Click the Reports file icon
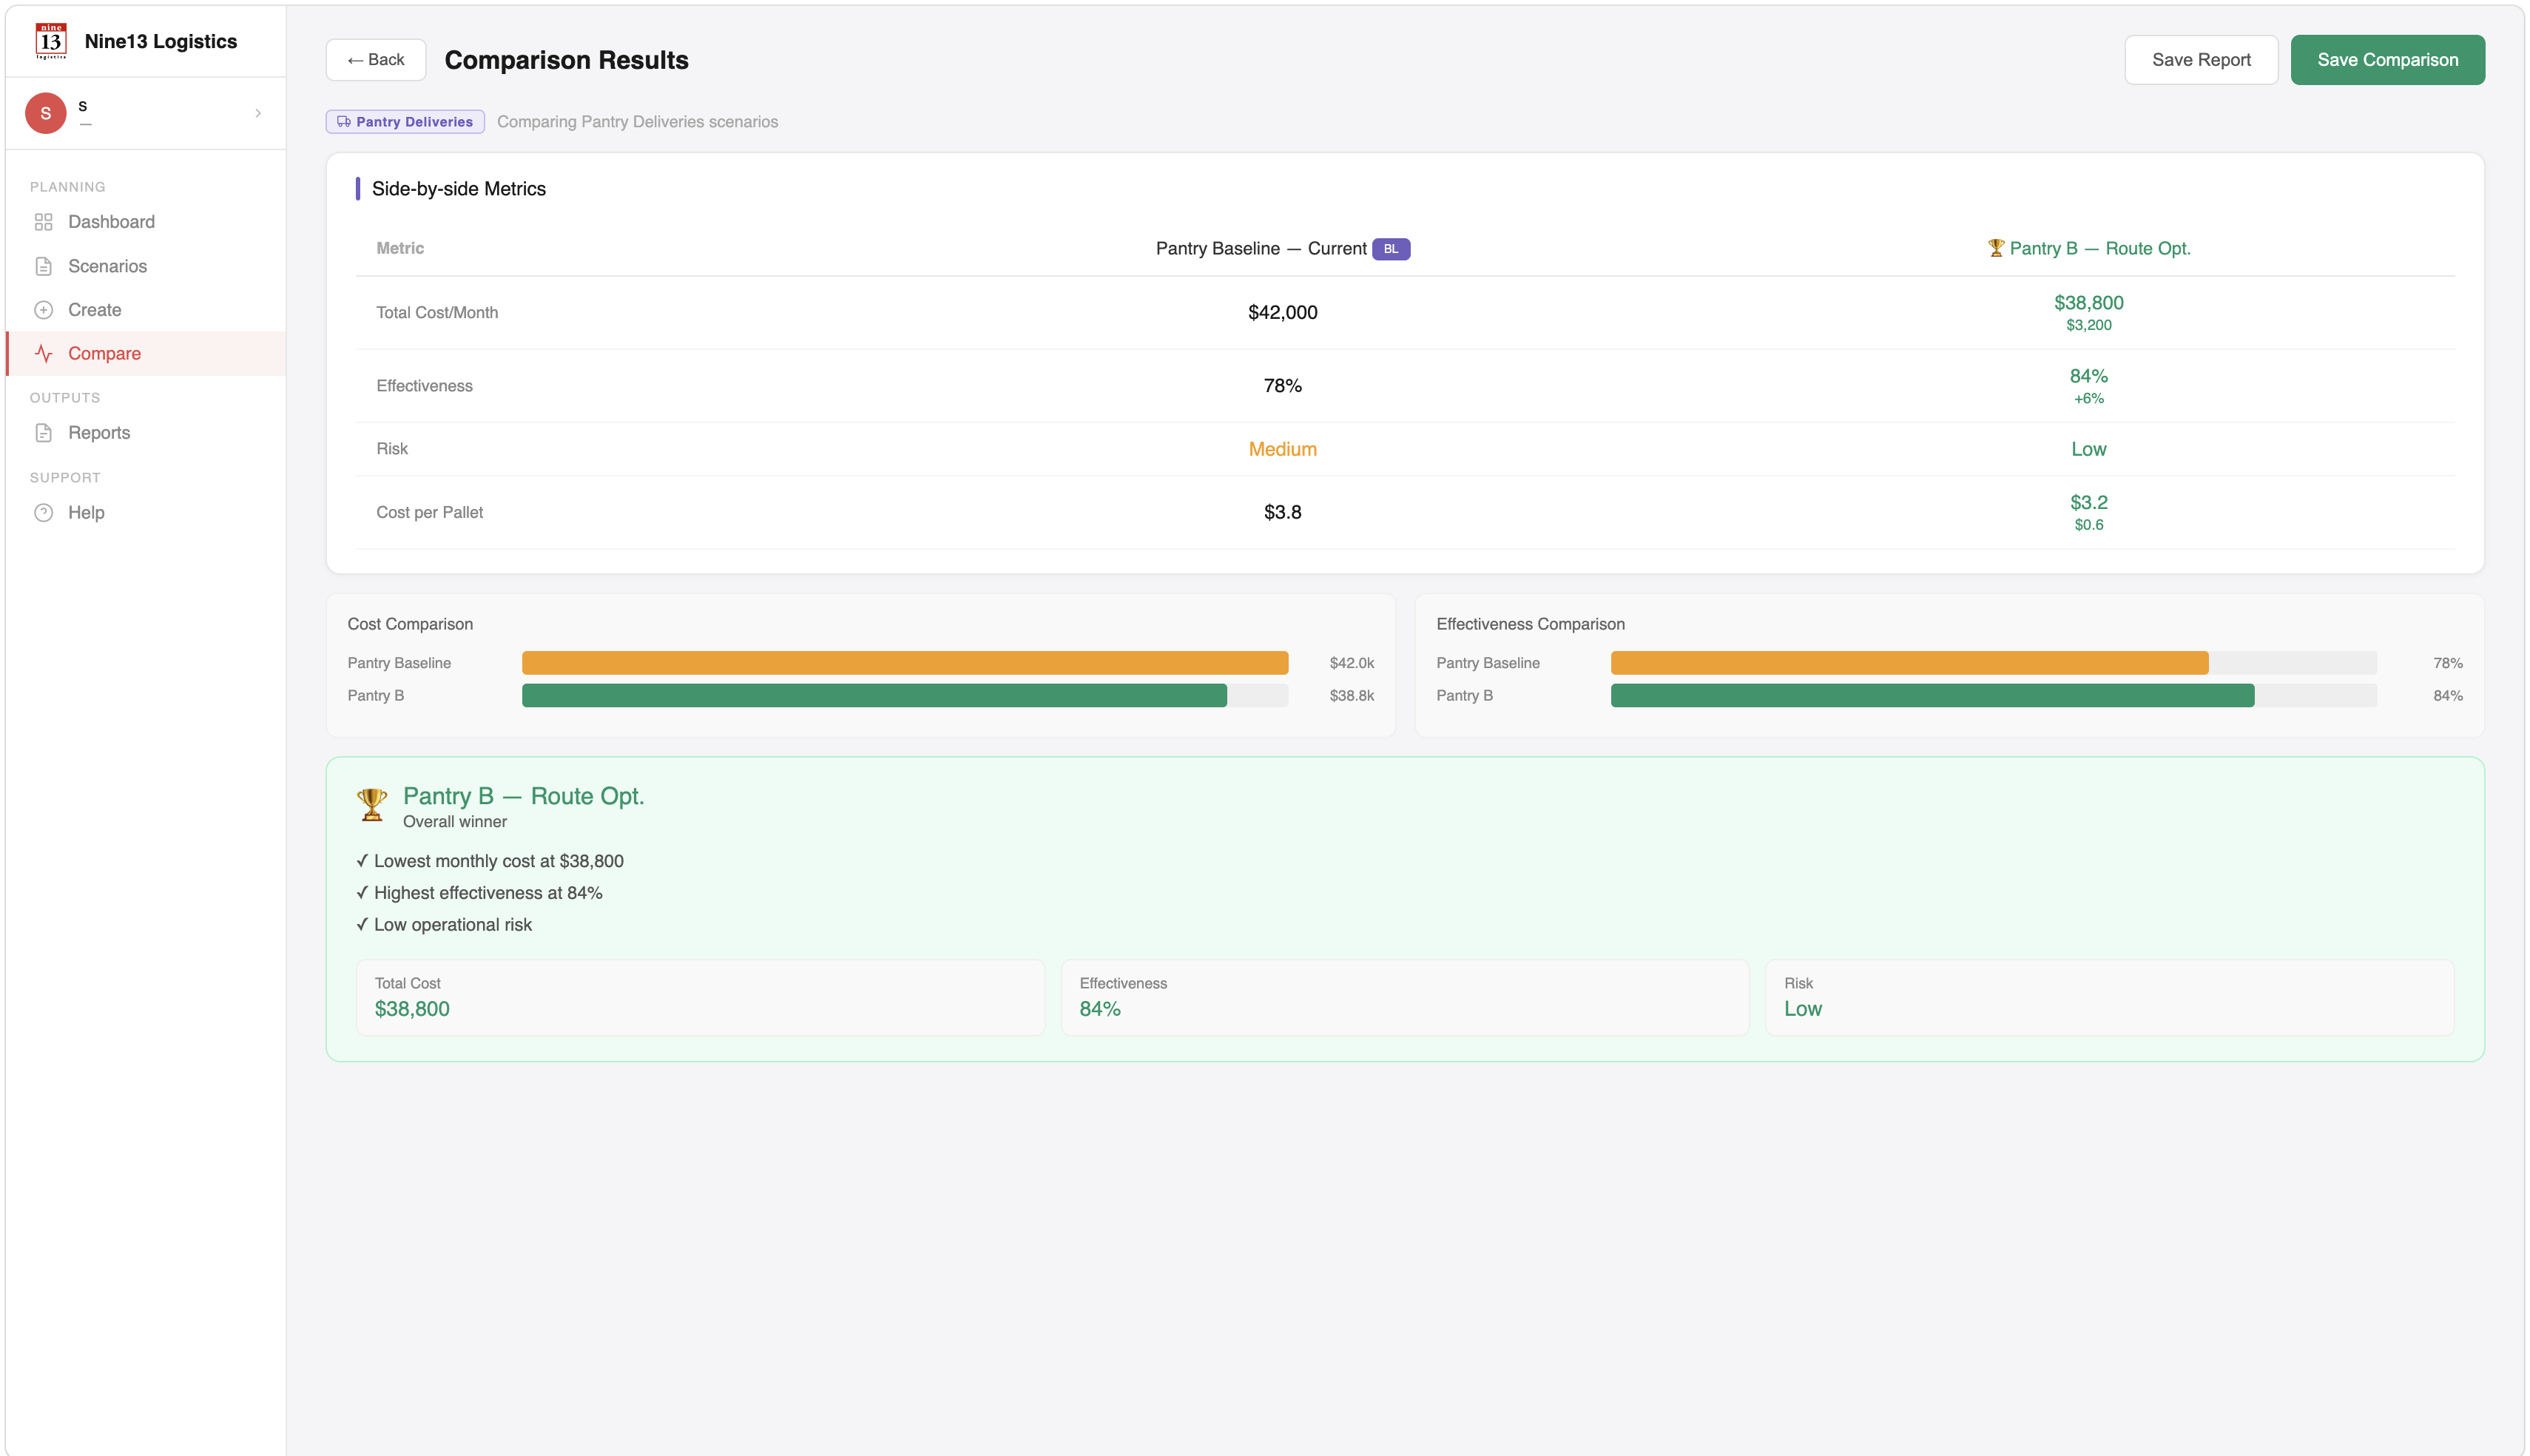This screenshot has height=1456, width=2530. (x=43, y=433)
